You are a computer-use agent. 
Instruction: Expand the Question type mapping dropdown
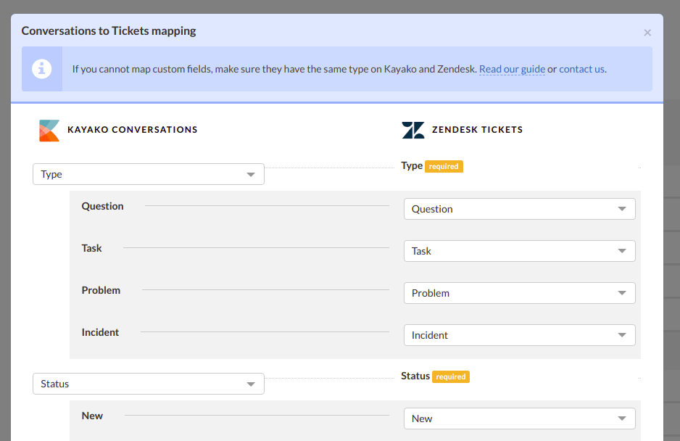click(520, 209)
